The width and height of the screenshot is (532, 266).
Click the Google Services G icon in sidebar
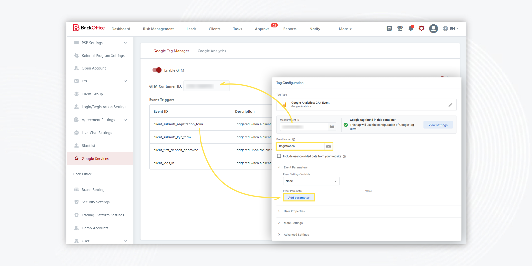click(x=76, y=159)
